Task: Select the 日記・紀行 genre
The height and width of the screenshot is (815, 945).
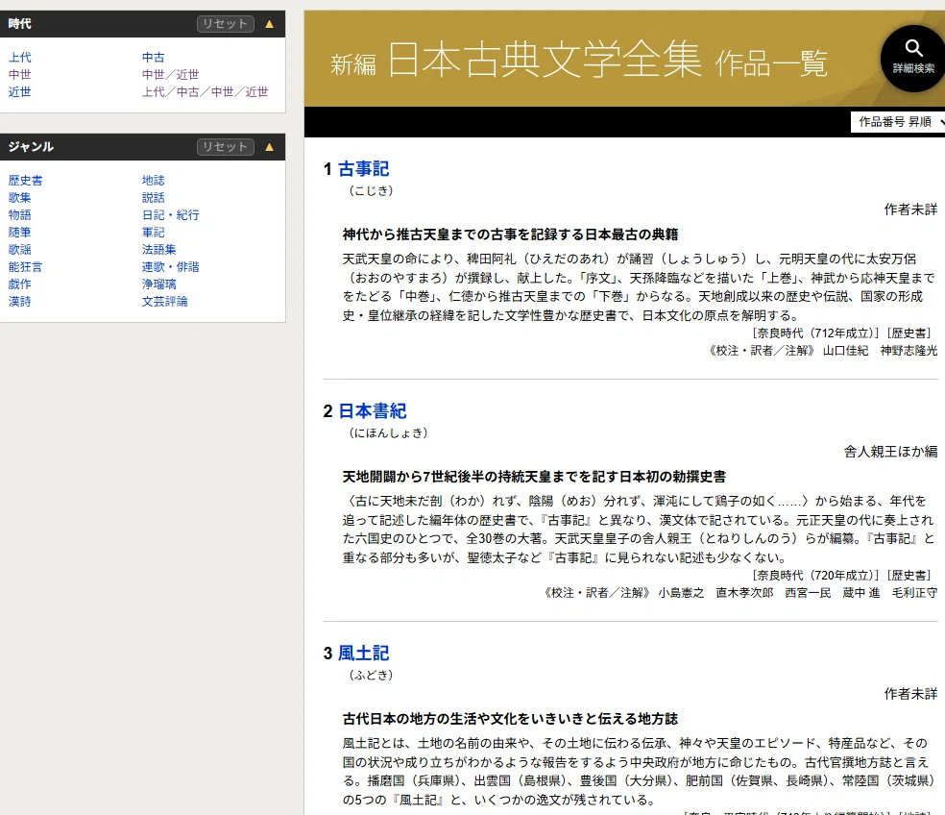Action: (x=171, y=214)
